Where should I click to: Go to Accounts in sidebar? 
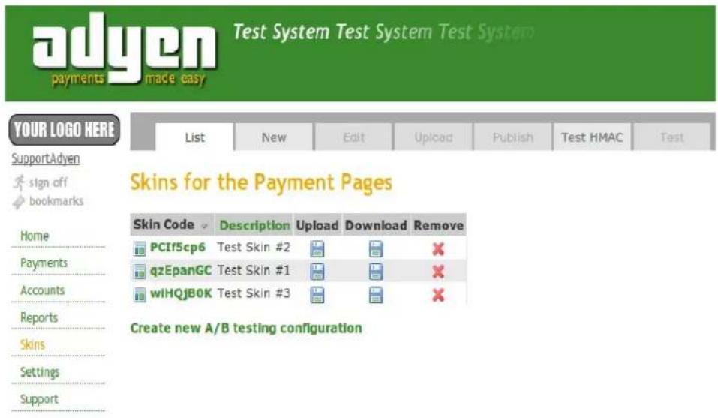(42, 290)
